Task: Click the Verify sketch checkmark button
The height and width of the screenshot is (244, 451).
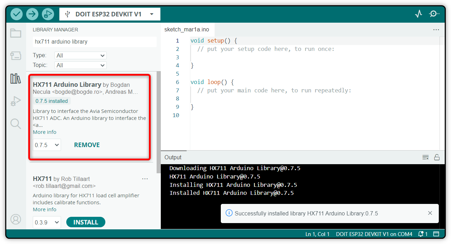Action: point(16,14)
